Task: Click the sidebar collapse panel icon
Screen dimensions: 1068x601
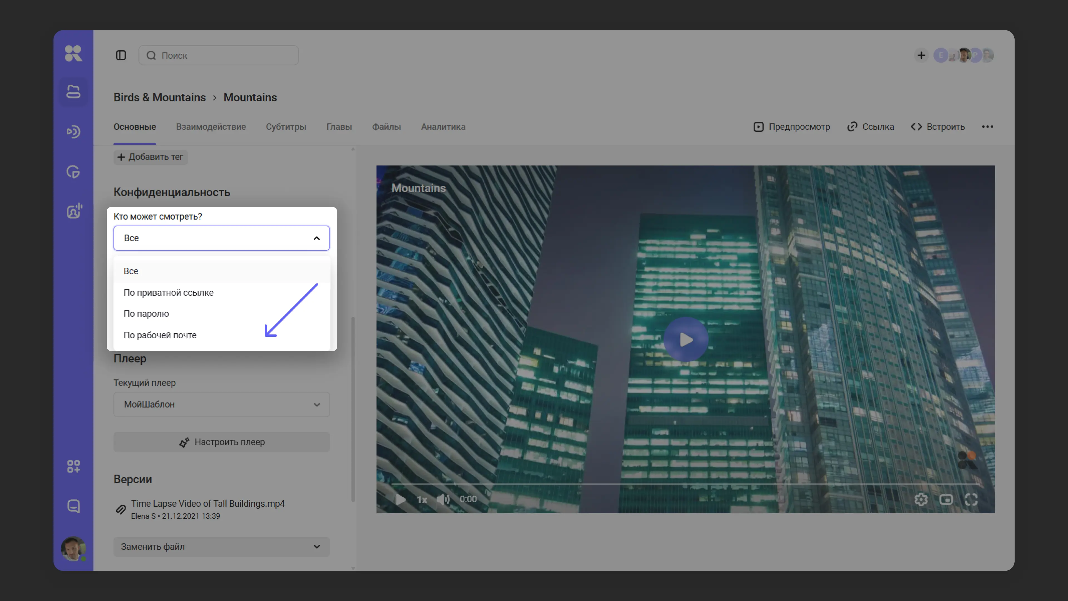Action: [x=121, y=55]
